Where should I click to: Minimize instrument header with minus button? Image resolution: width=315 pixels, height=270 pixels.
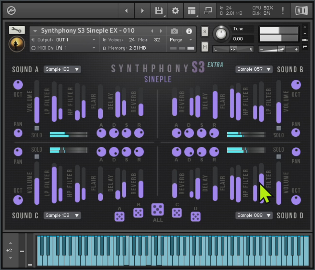(305, 33)
